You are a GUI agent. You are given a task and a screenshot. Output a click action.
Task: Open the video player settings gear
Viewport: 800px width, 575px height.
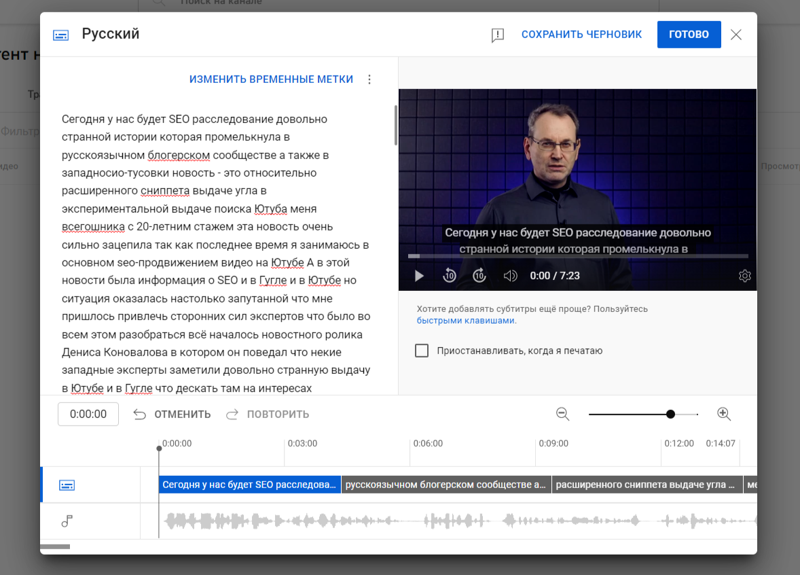tap(744, 275)
